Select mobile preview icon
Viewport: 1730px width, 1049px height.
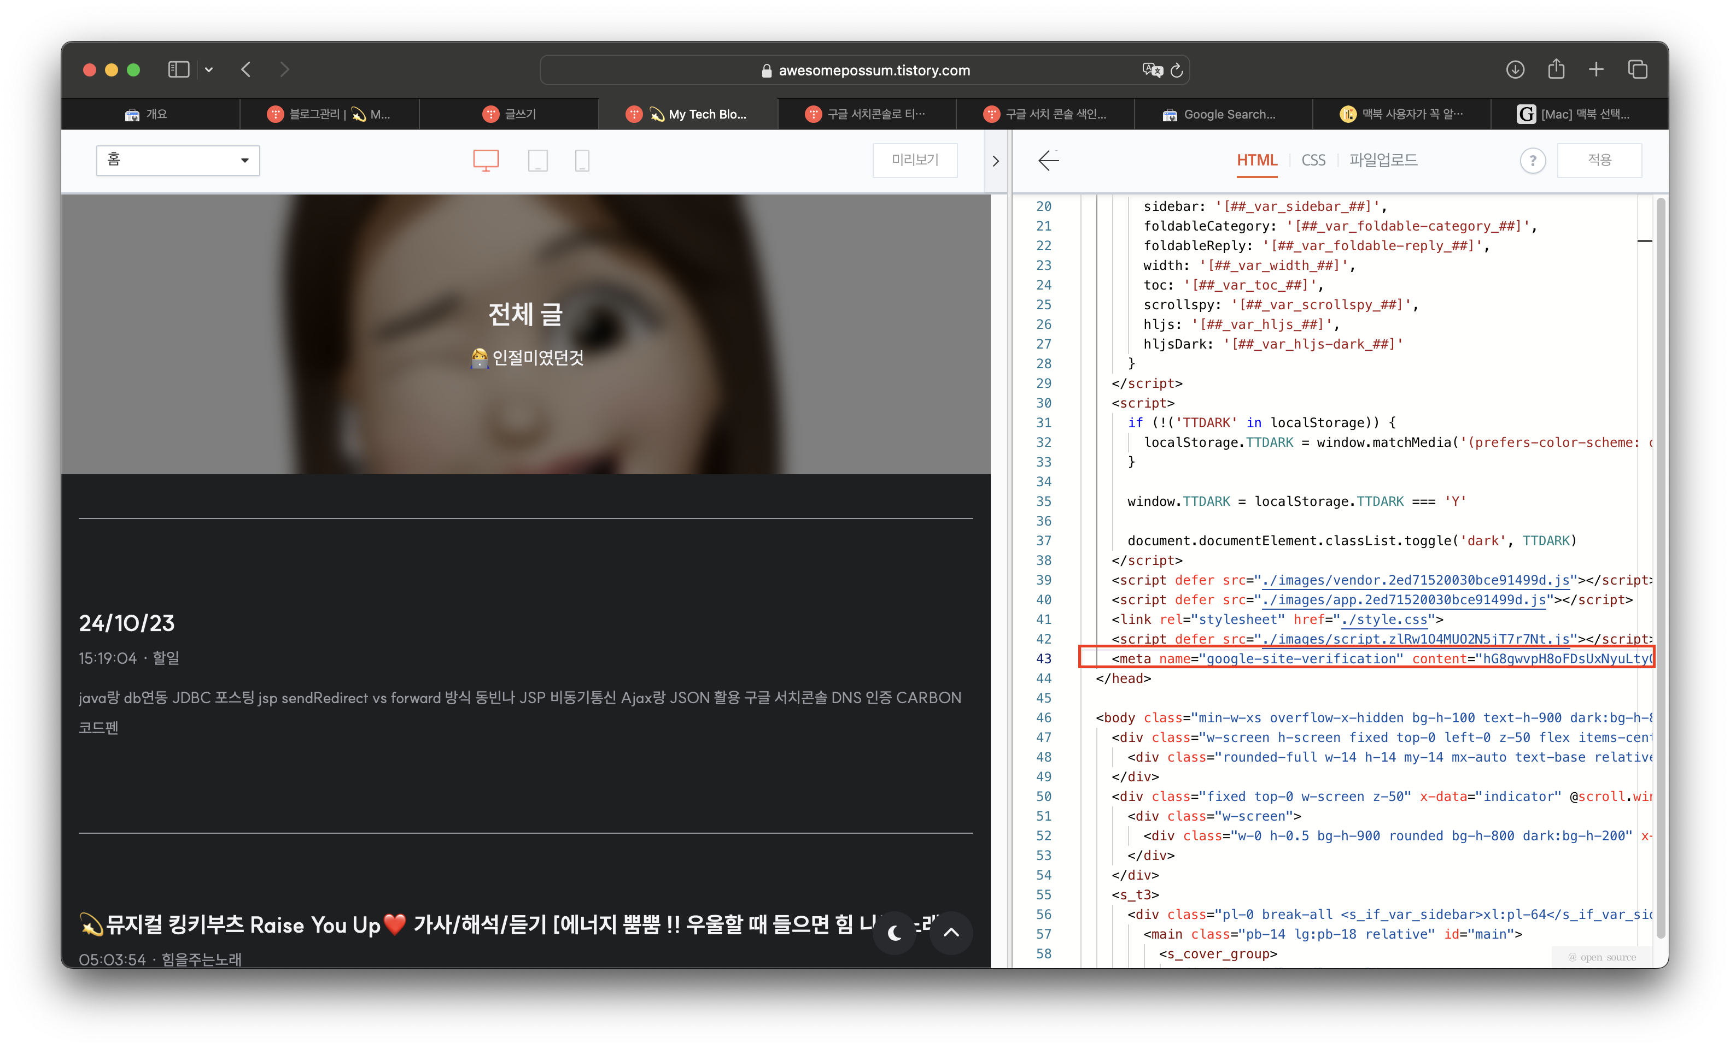(x=582, y=161)
